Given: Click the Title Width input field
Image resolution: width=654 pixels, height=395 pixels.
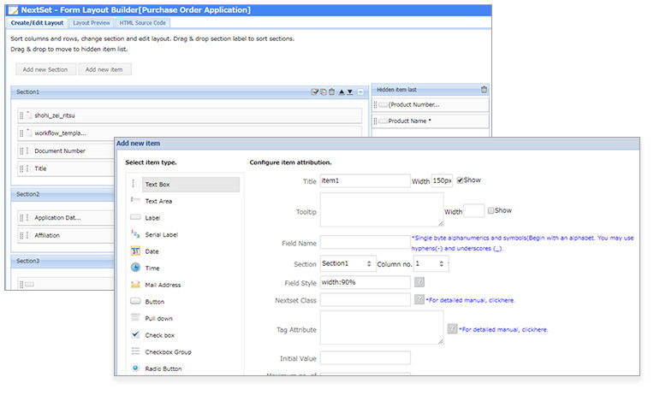Looking at the screenshot, I should pyautogui.click(x=442, y=181).
